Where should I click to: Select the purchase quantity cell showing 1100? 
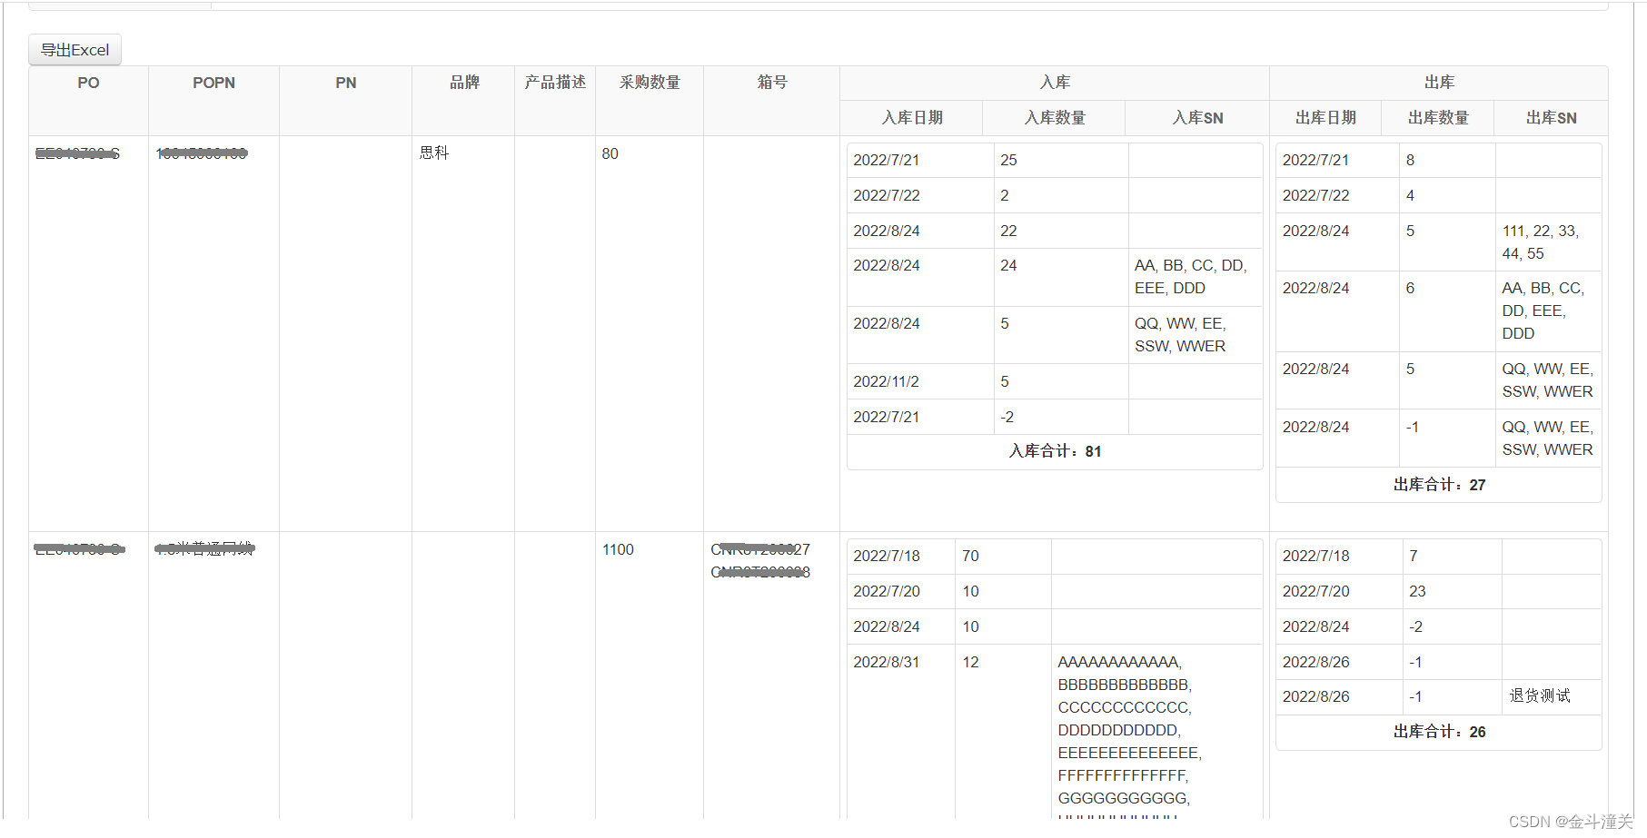[618, 549]
